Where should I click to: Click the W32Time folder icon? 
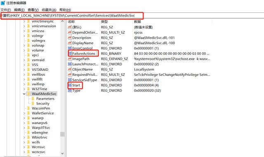coord(28,89)
